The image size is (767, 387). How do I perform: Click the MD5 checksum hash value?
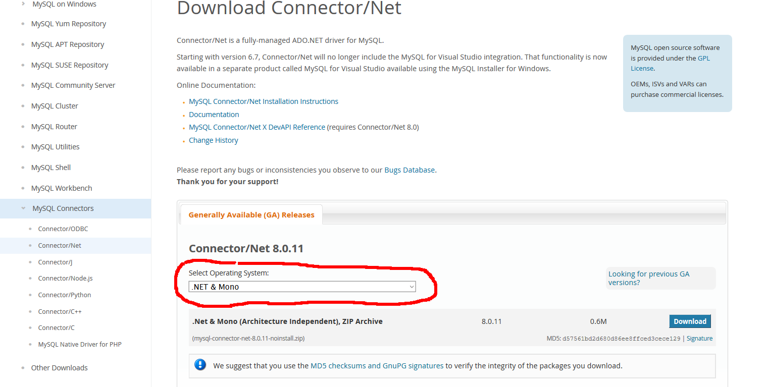pyautogui.click(x=621, y=339)
